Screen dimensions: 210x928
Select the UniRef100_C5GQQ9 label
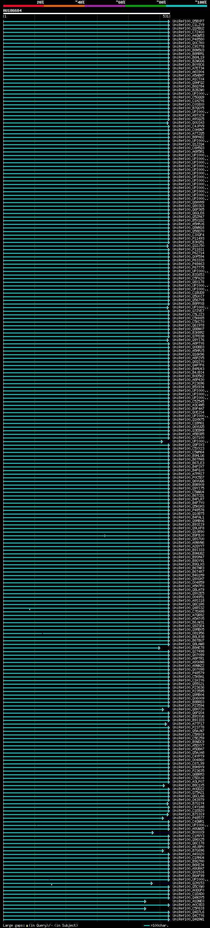[188, 97]
